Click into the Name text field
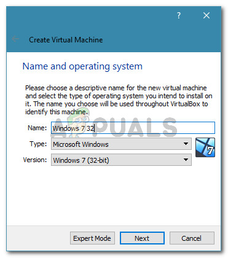The image size is (228, 258). pos(133,128)
